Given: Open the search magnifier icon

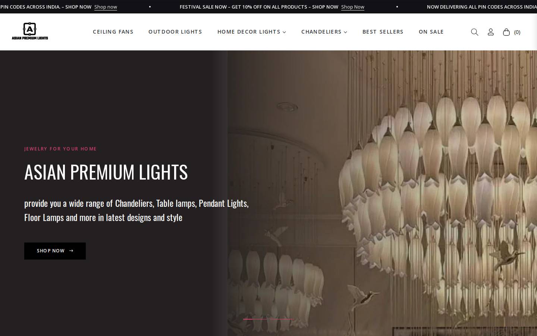Looking at the screenshot, I should point(474,32).
